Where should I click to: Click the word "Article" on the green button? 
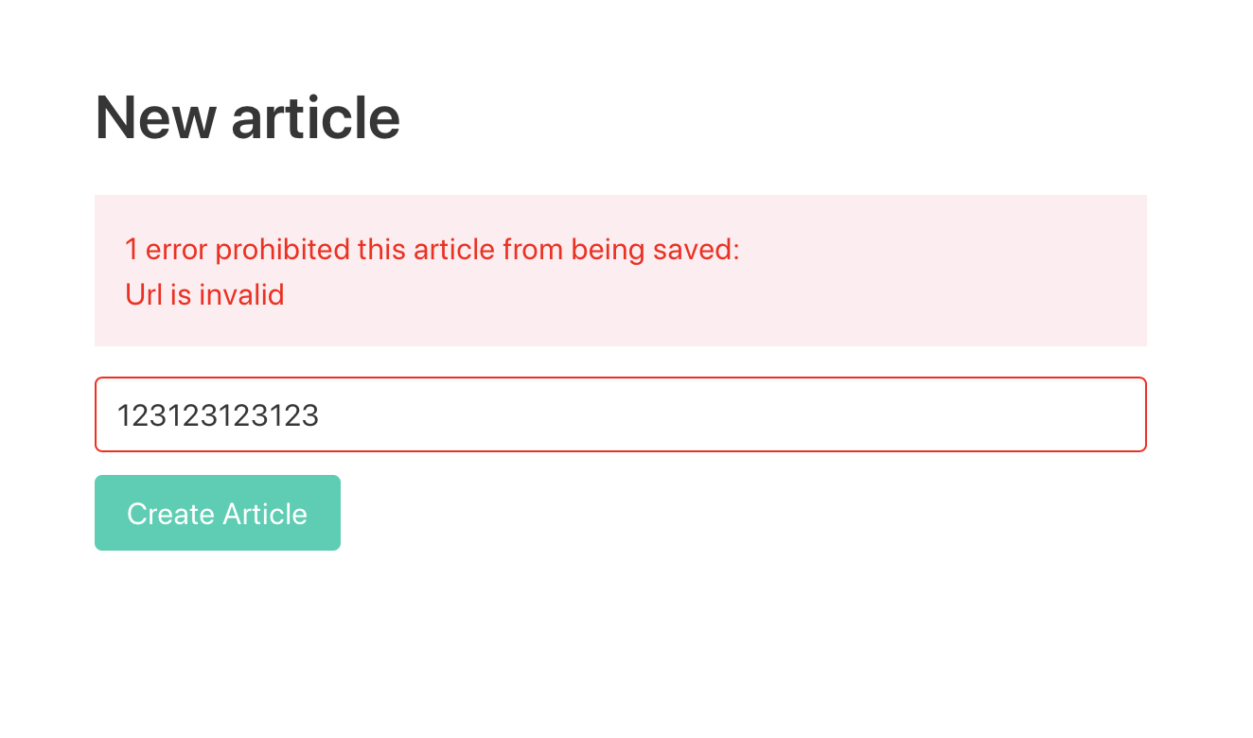coord(265,514)
